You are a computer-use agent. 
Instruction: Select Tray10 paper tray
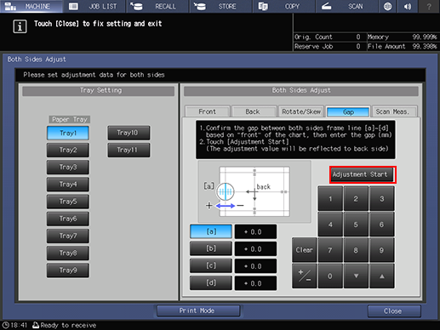(129, 133)
